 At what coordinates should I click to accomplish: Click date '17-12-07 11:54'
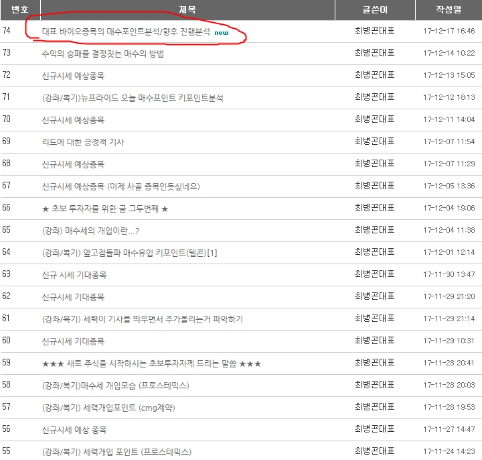click(x=449, y=141)
